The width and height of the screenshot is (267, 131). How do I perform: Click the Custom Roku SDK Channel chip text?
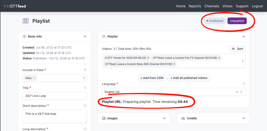click(139, 64)
